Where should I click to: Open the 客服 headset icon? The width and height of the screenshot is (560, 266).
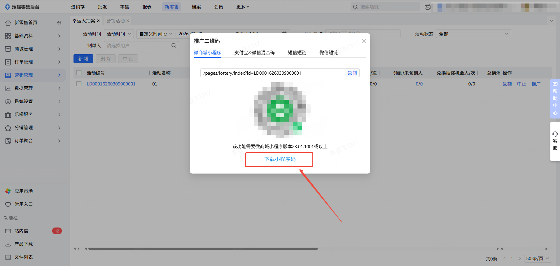tap(555, 134)
